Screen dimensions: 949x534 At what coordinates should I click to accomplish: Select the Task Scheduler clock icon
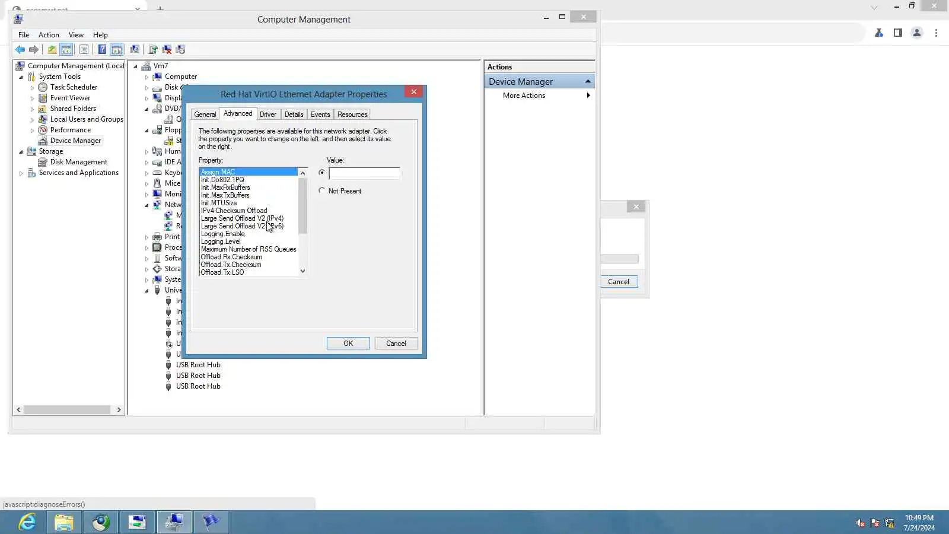click(43, 87)
